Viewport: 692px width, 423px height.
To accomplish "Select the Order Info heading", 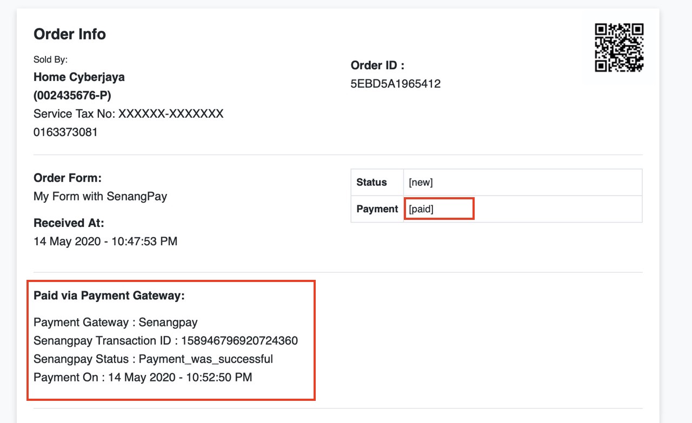I will pos(70,34).
